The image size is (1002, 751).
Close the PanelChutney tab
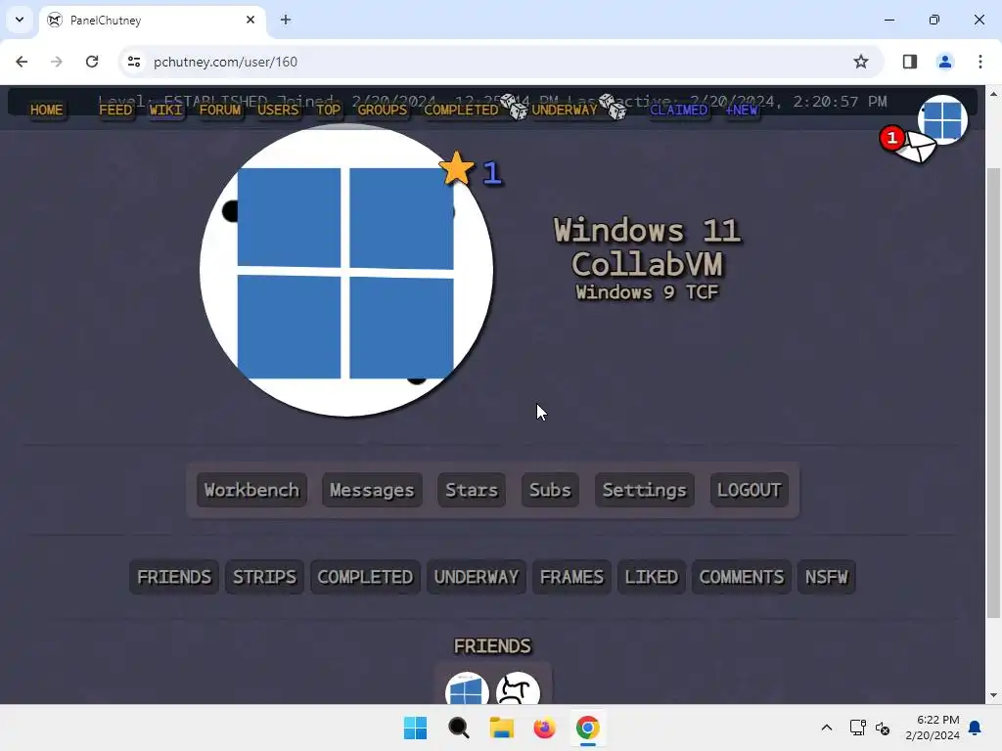[x=250, y=20]
